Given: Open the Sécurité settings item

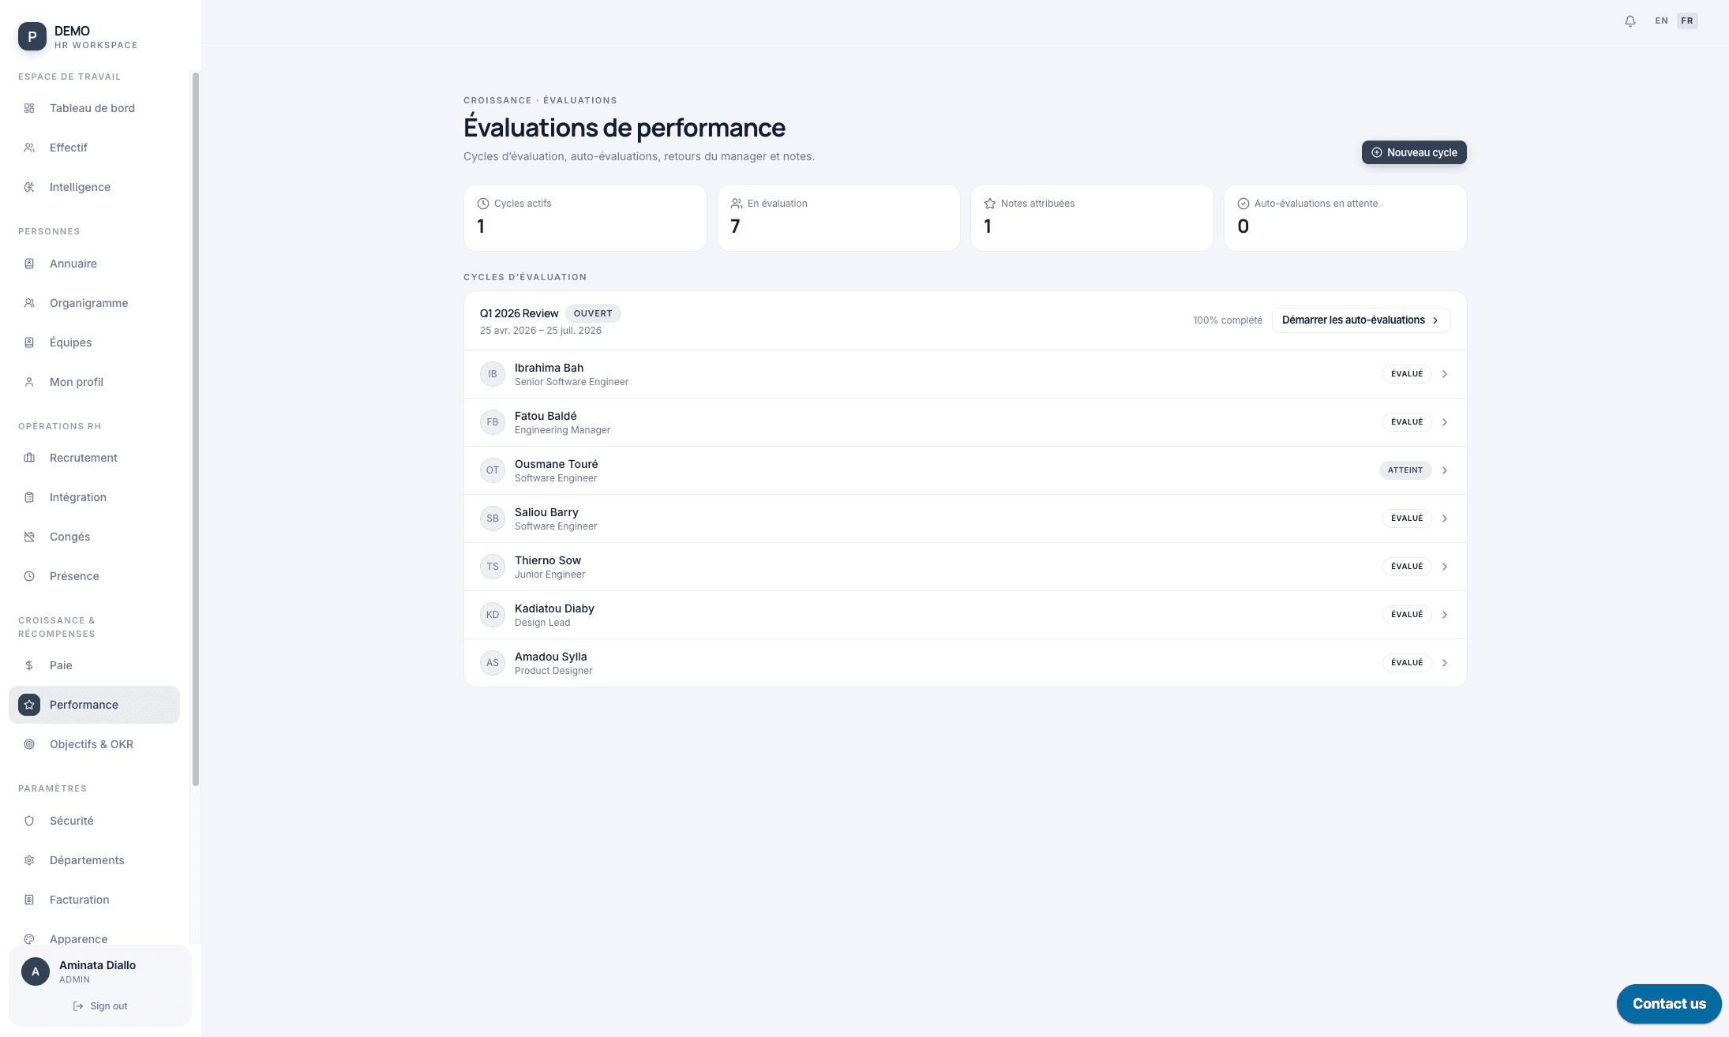Looking at the screenshot, I should [x=94, y=821].
